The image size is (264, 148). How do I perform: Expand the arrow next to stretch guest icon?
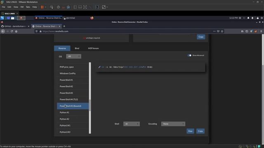pyautogui.click(x=107, y=7)
